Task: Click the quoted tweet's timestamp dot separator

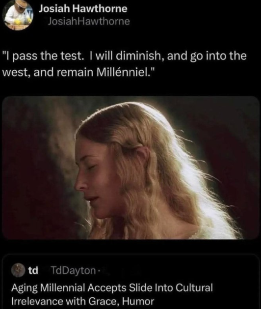Action: click(x=98, y=271)
